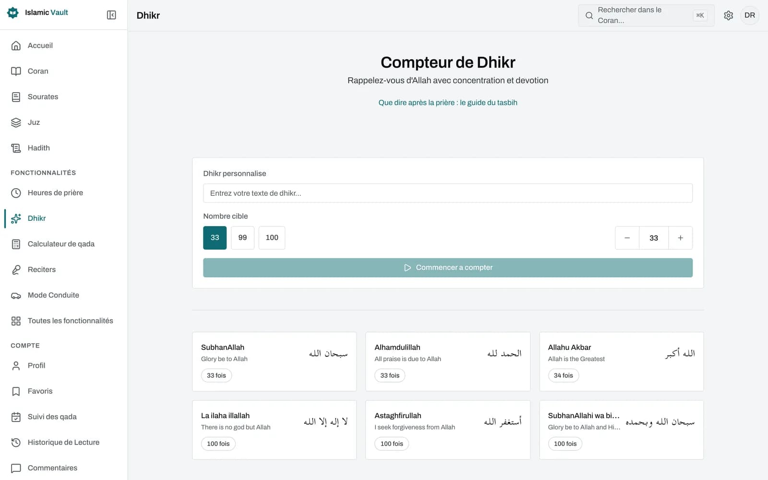Image resolution: width=768 pixels, height=480 pixels.
Task: Click the Islamic Vault logo icon
Action: pyautogui.click(x=13, y=12)
